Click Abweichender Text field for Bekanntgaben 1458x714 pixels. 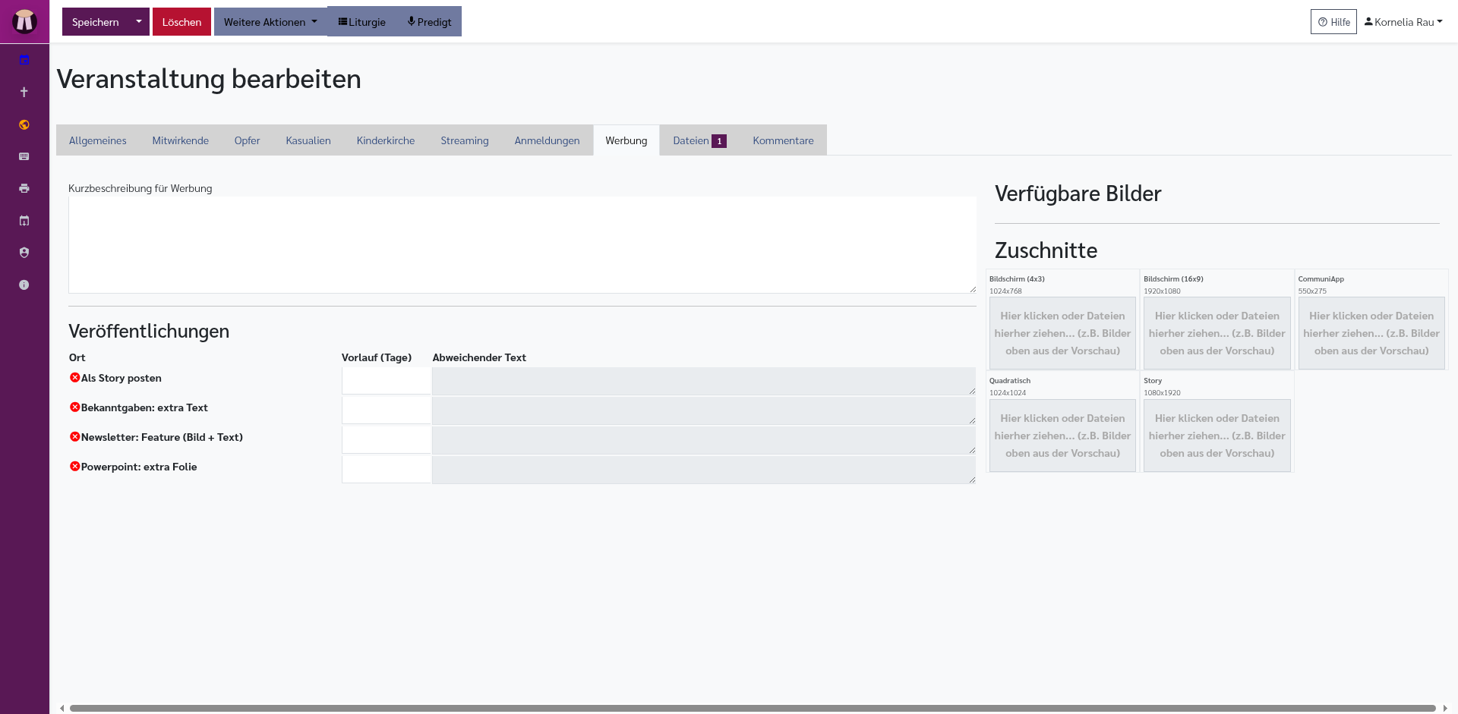pyautogui.click(x=704, y=410)
